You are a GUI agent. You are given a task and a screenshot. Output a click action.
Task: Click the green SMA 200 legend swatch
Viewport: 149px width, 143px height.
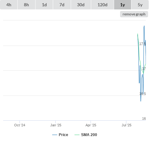point(77,135)
